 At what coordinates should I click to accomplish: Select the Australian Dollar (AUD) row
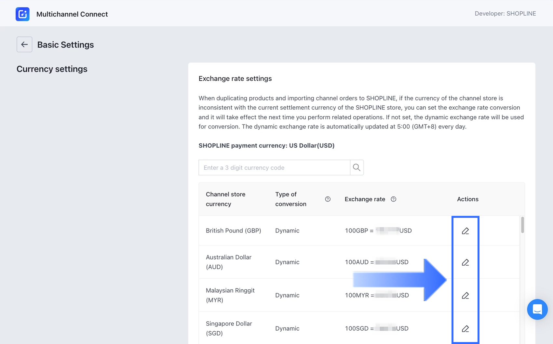click(228, 262)
